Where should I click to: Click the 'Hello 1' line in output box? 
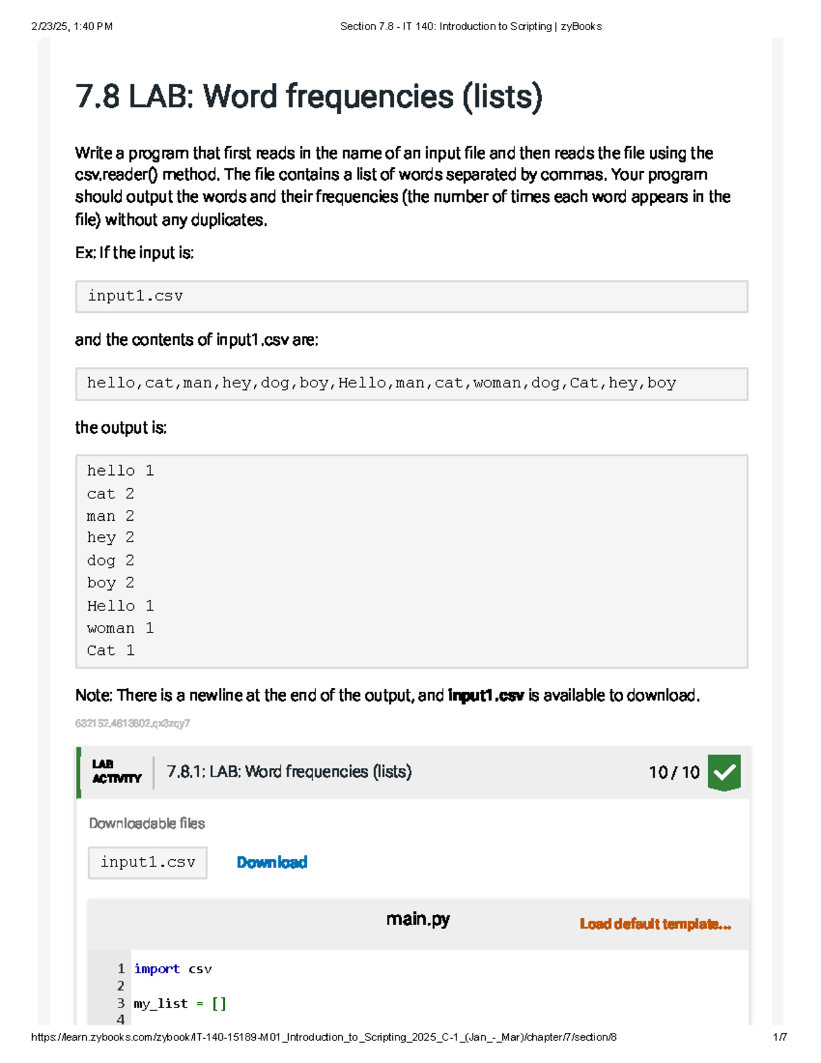pos(120,606)
